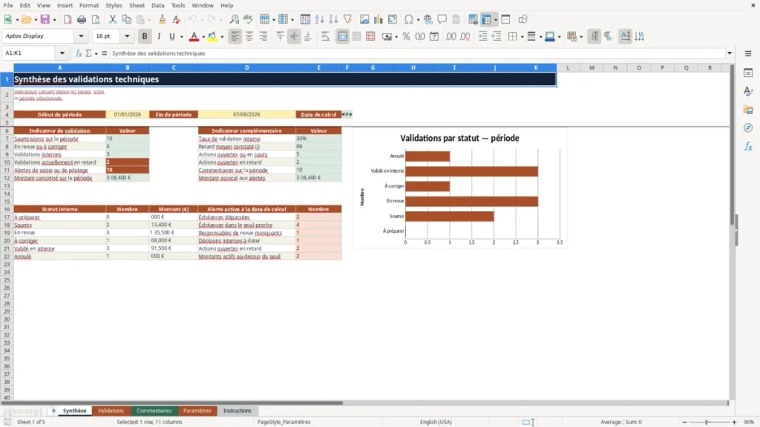Screen dimensions: 760x427
Task: Open the borders dropdown arrow
Action: [x=522, y=37]
